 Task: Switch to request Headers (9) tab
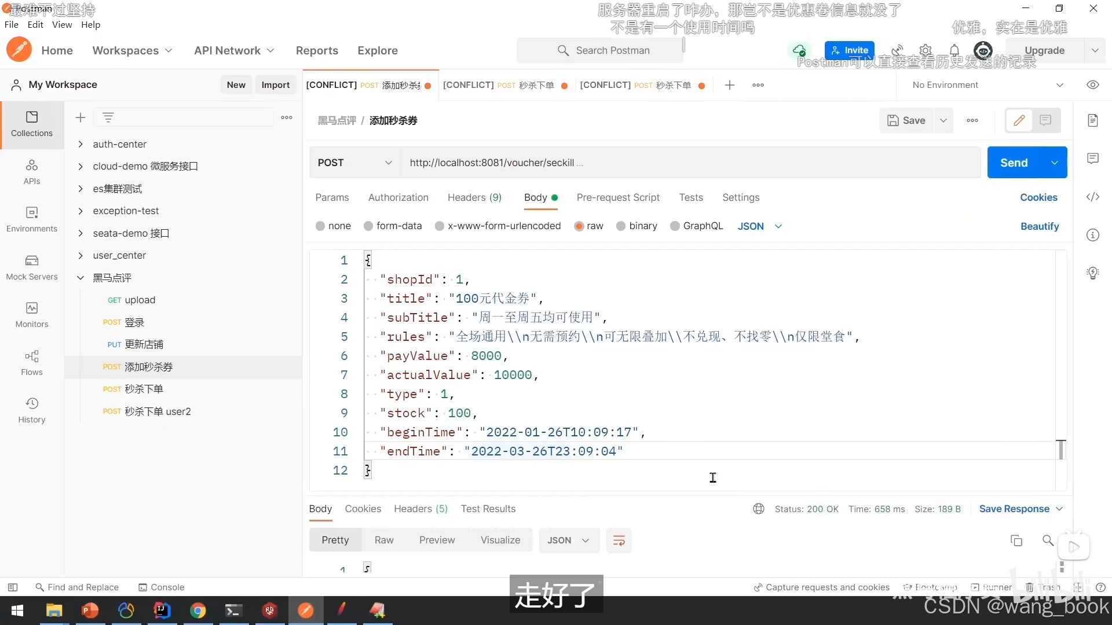click(474, 197)
